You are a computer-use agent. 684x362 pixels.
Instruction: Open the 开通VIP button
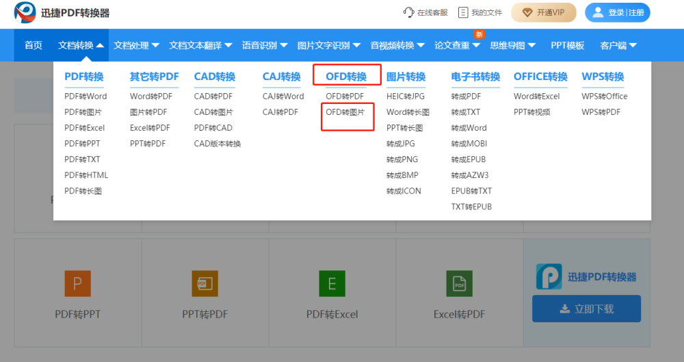point(544,12)
